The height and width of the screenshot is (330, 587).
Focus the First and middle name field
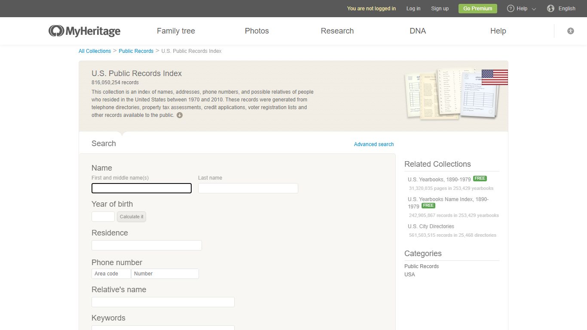(141, 188)
